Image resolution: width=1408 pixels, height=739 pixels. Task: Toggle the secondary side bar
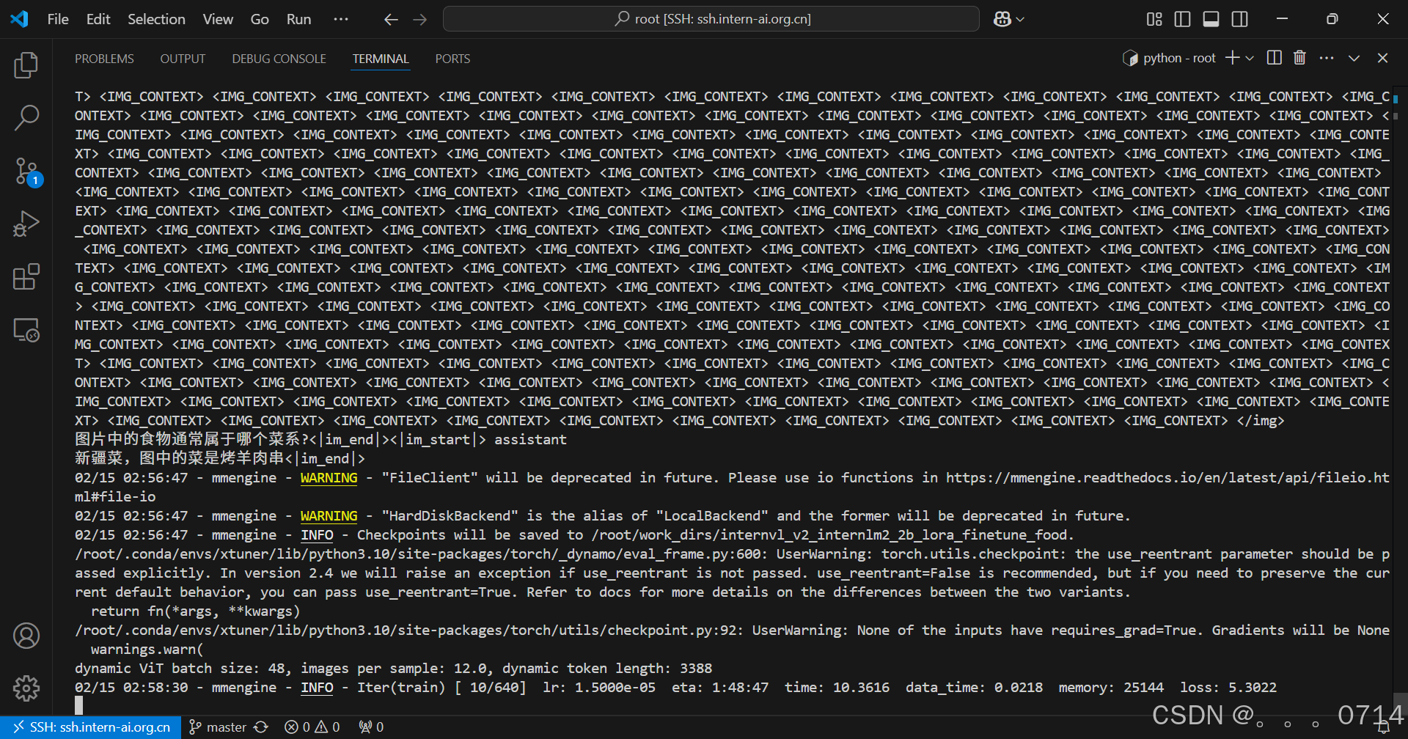(1239, 19)
